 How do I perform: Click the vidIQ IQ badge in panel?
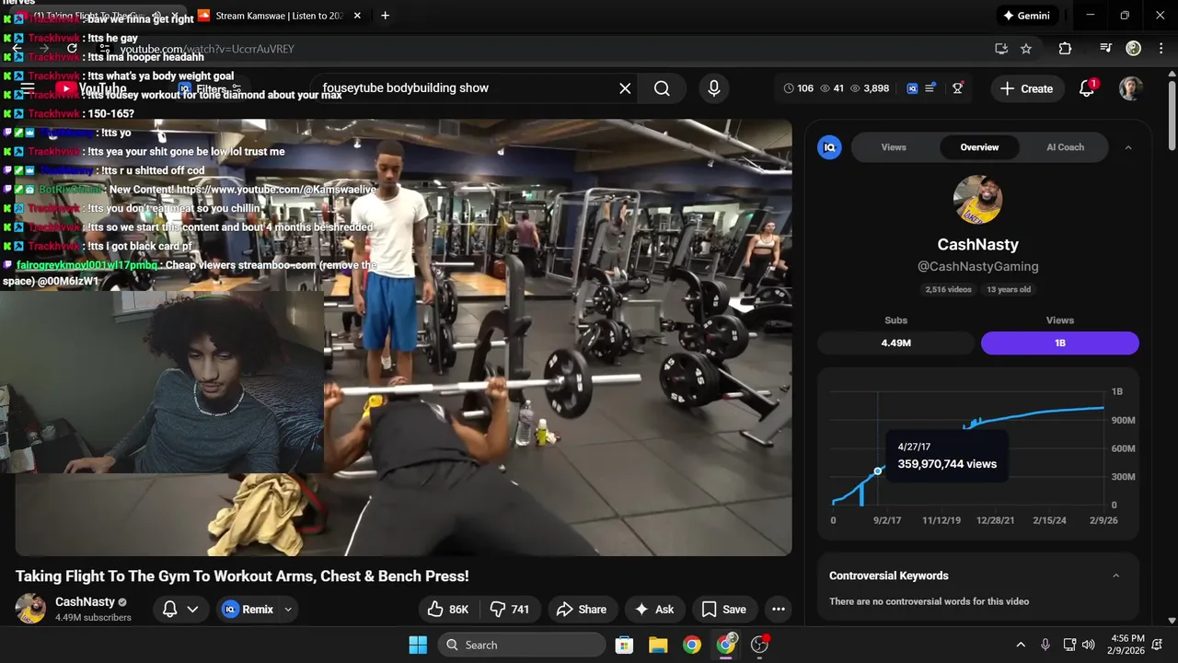tap(829, 147)
